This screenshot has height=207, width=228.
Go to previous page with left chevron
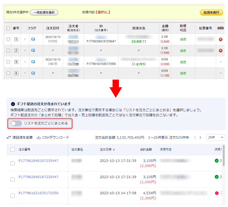[195, 137]
